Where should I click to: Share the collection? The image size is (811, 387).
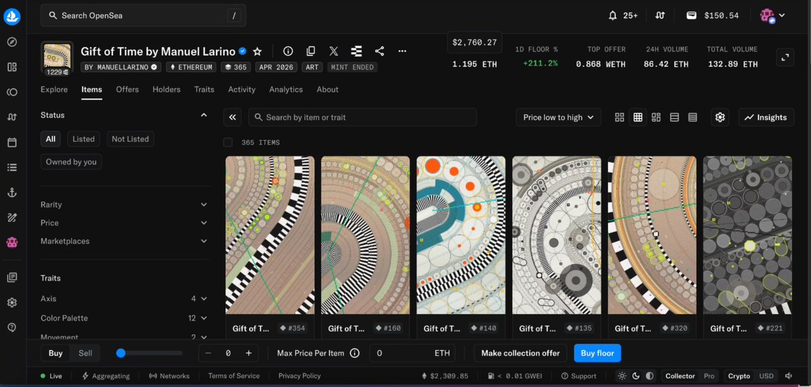[379, 51]
